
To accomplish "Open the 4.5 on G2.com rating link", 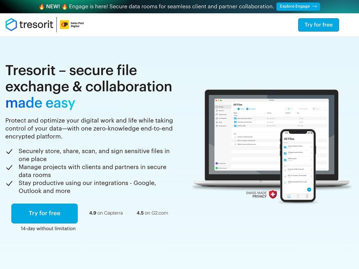I will pyautogui.click(x=152, y=213).
